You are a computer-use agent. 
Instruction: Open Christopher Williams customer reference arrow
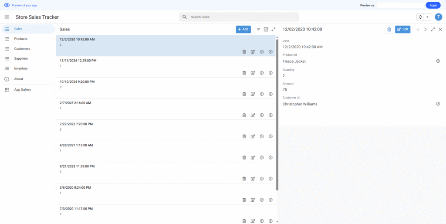(x=438, y=104)
